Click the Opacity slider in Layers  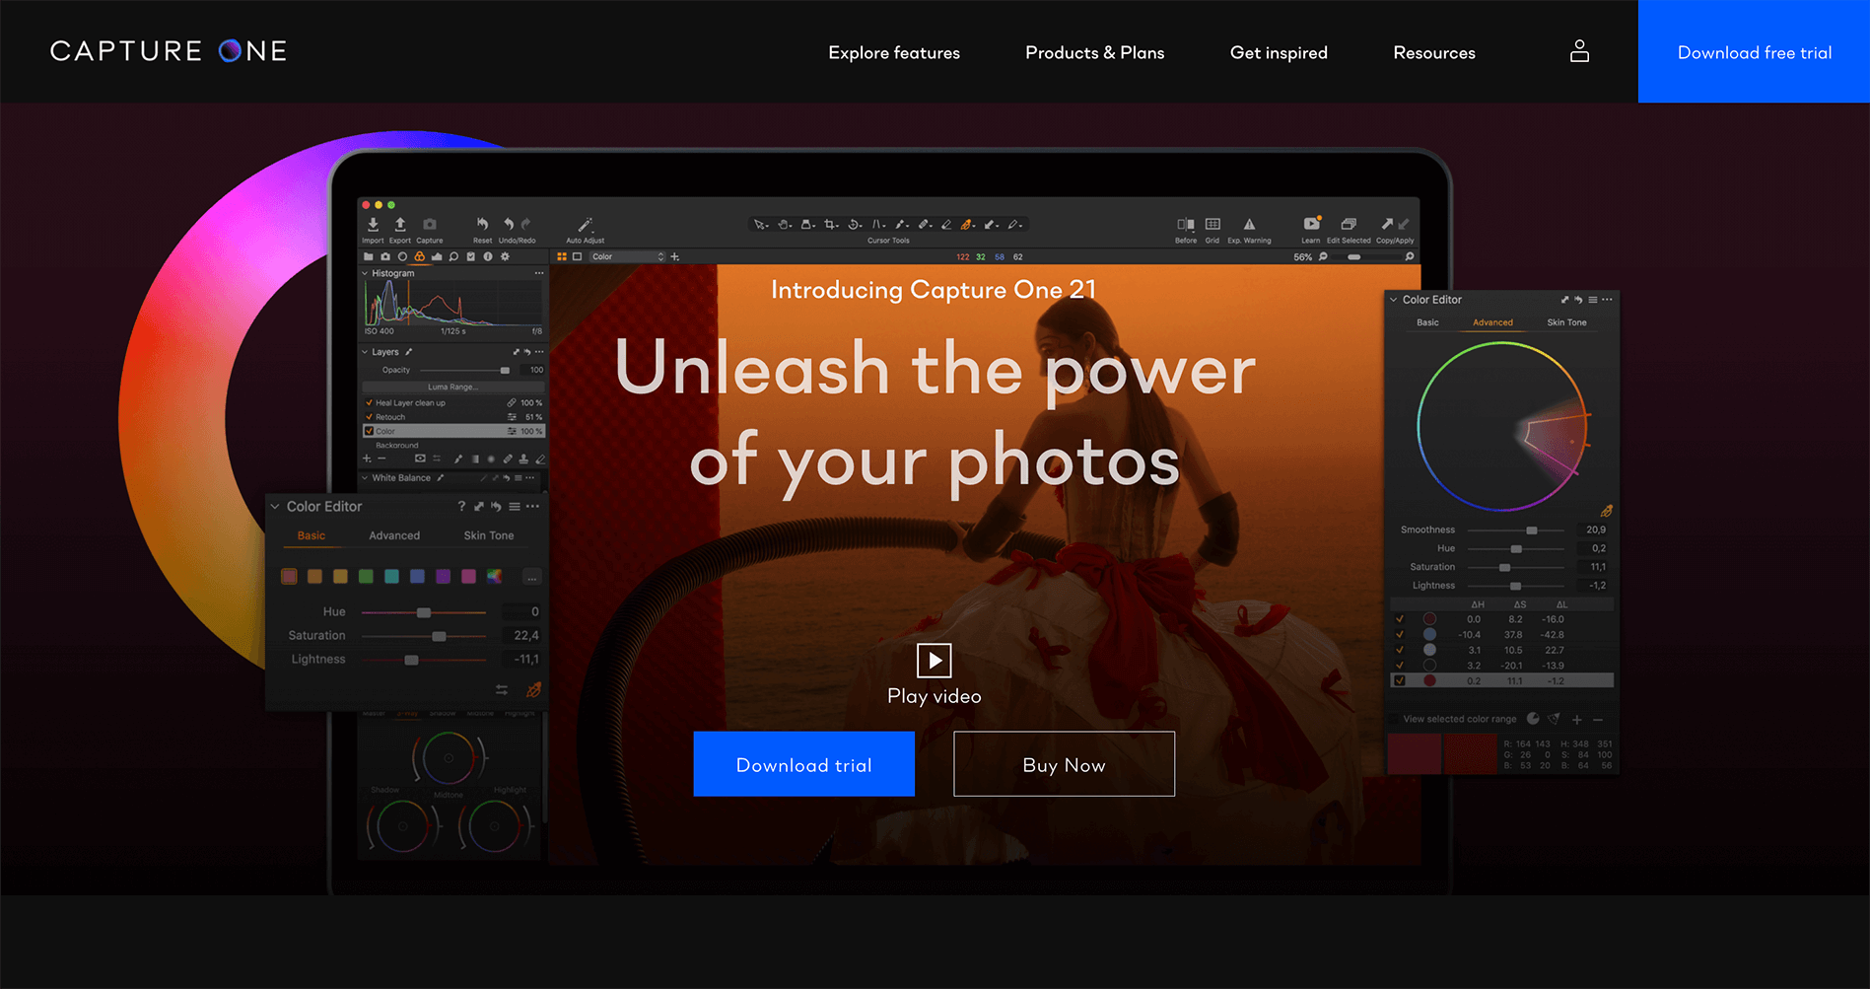click(465, 371)
